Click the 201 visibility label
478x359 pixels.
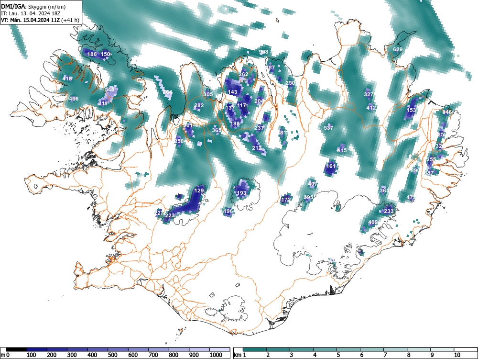point(188,125)
